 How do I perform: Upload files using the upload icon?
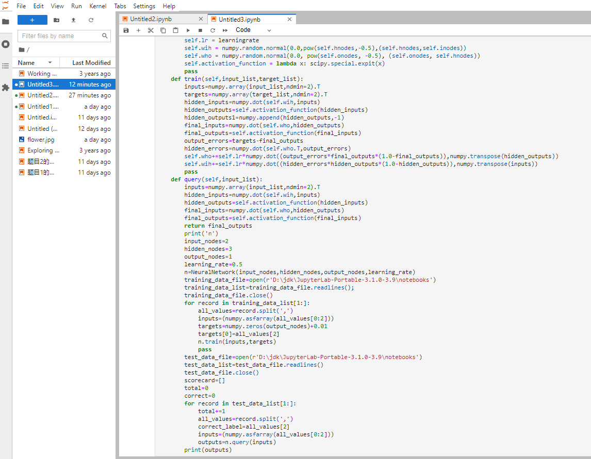74,20
